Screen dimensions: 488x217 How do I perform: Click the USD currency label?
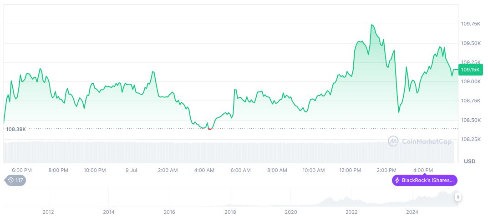click(469, 161)
